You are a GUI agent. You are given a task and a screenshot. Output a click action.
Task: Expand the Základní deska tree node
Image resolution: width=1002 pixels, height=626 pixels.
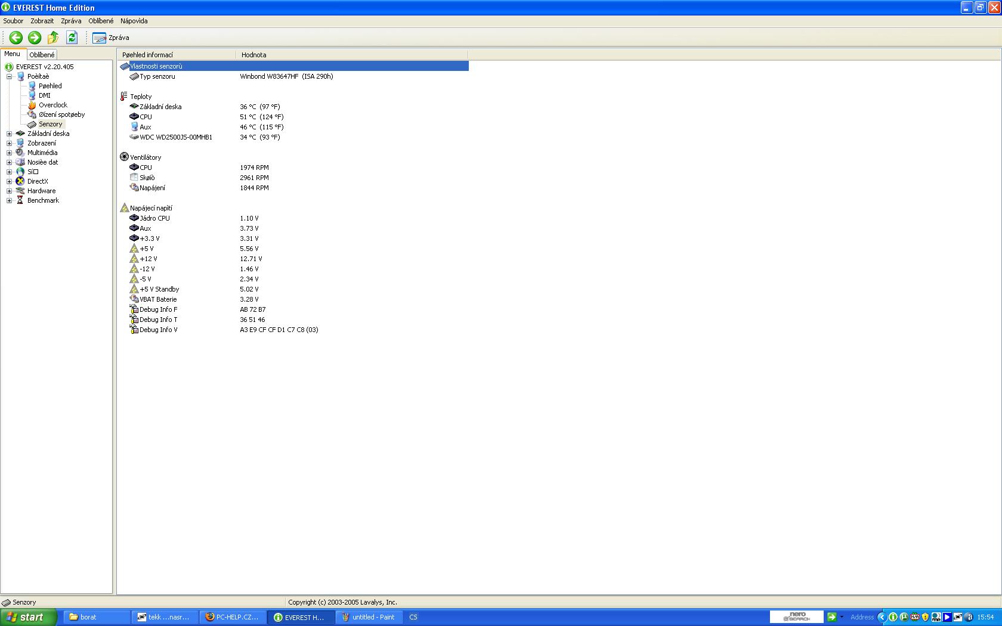pyautogui.click(x=9, y=134)
